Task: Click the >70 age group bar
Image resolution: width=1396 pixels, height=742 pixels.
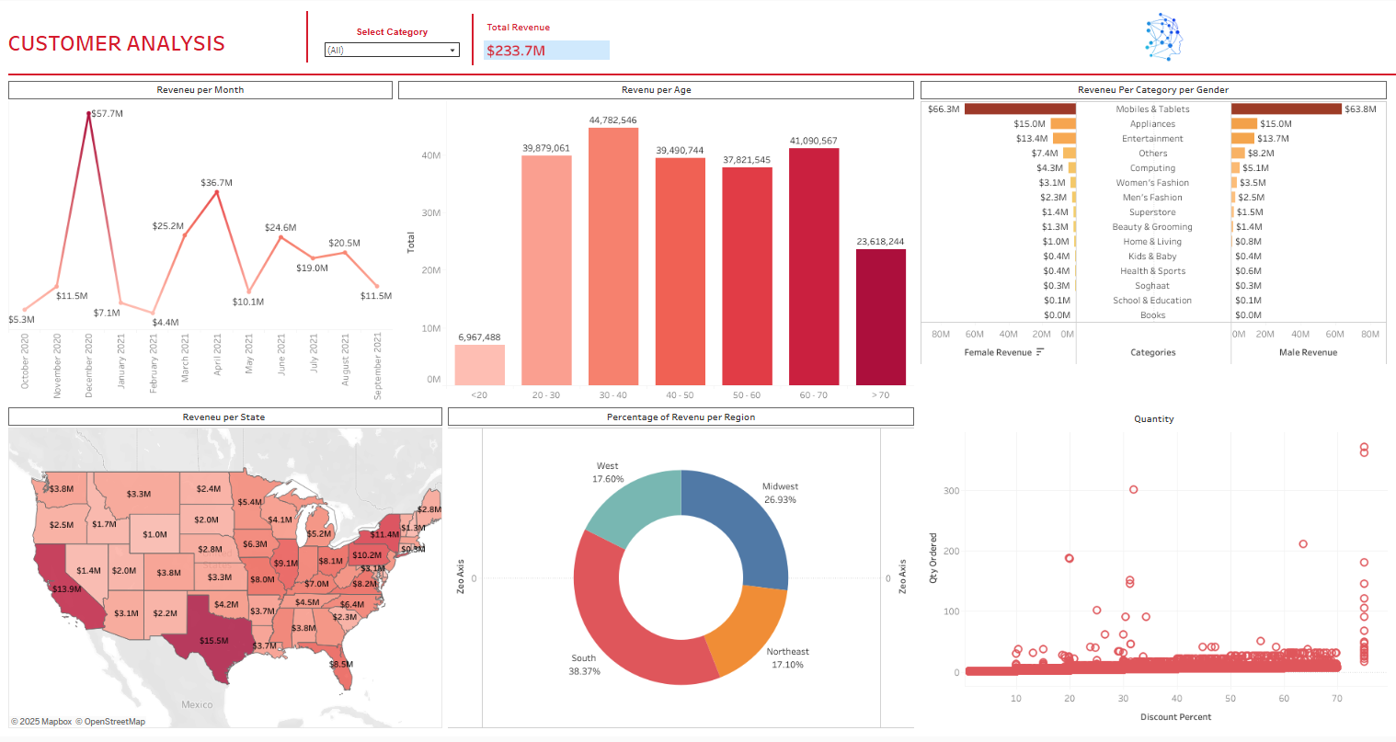Action: coord(880,317)
